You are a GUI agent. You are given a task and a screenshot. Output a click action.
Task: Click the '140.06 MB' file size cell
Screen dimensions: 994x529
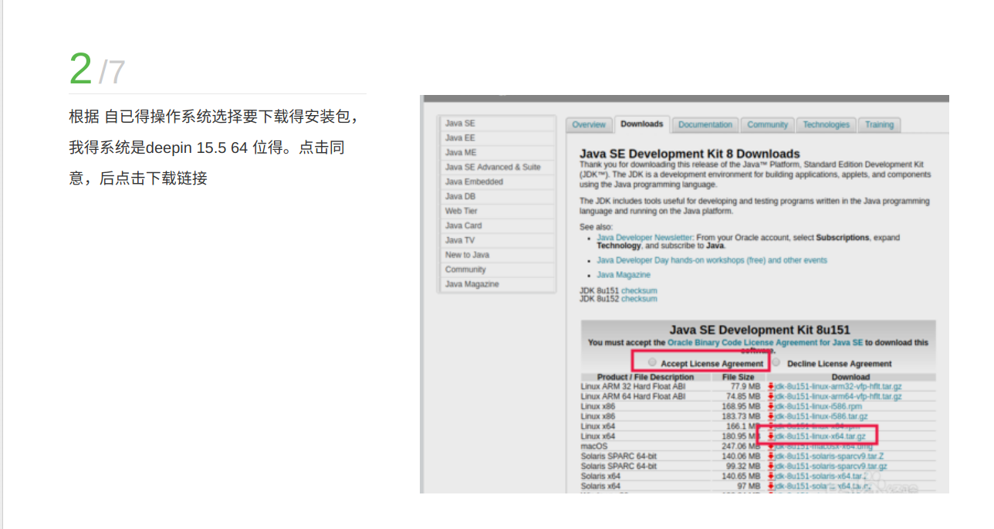(741, 457)
